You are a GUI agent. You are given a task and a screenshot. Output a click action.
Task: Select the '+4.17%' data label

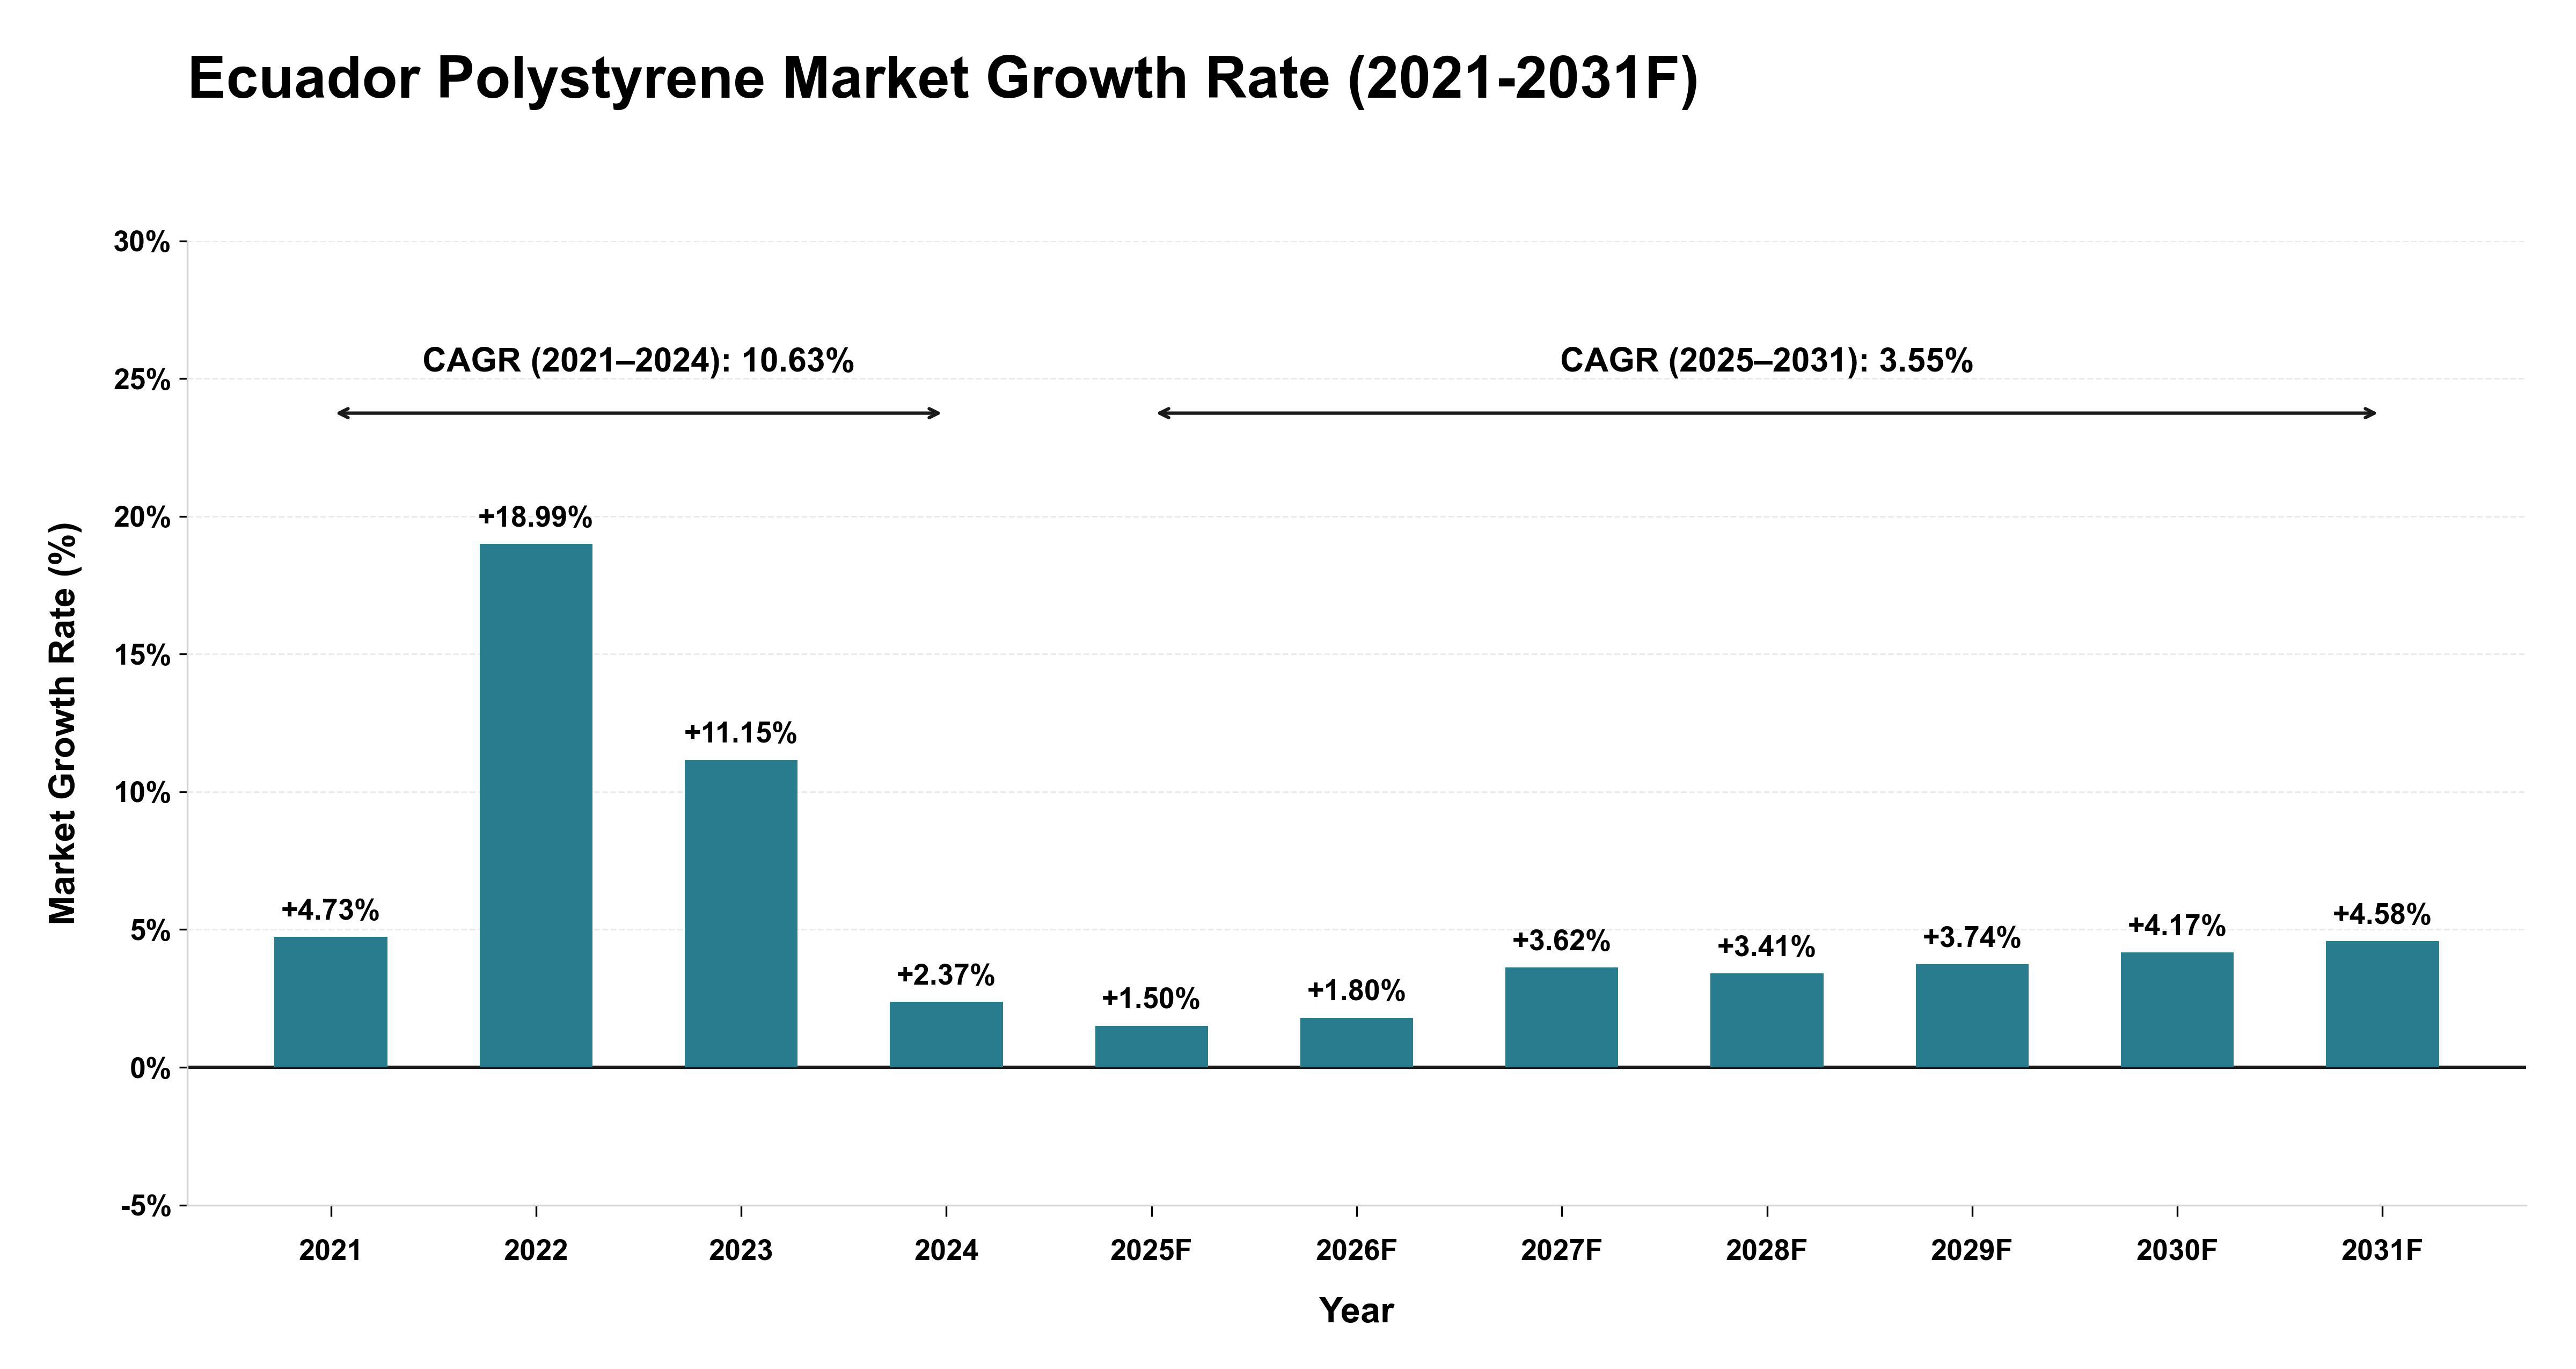tap(2177, 927)
